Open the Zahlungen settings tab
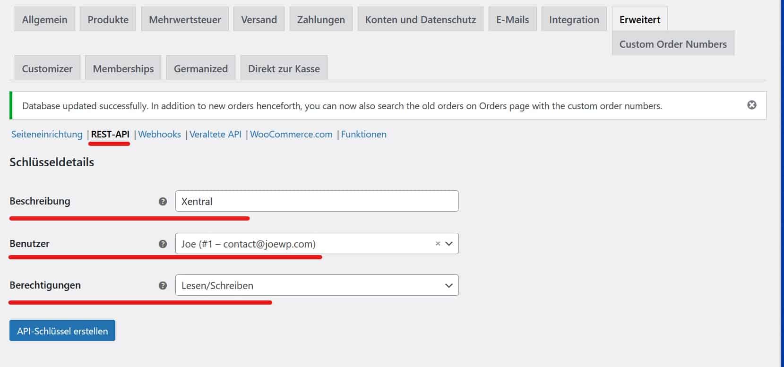Viewport: 784px width, 367px height. coord(321,19)
